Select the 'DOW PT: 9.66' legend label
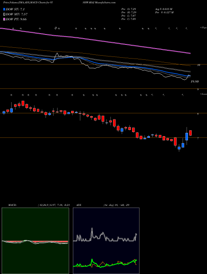This screenshot has height=274, width=207. coord(16,19)
